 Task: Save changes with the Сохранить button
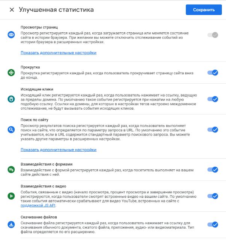[x=204, y=10]
